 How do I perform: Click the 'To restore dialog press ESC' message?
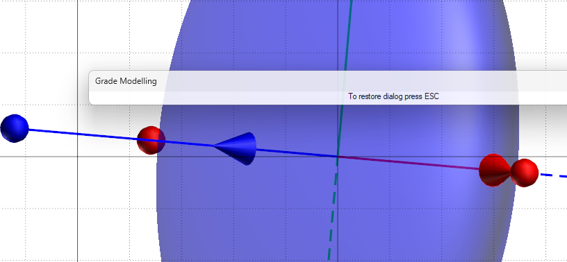tap(393, 96)
